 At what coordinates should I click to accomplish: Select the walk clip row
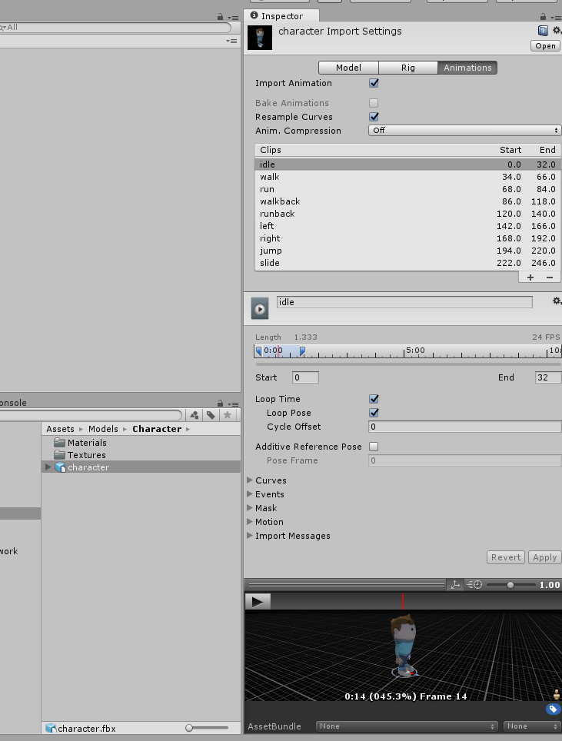(x=407, y=177)
